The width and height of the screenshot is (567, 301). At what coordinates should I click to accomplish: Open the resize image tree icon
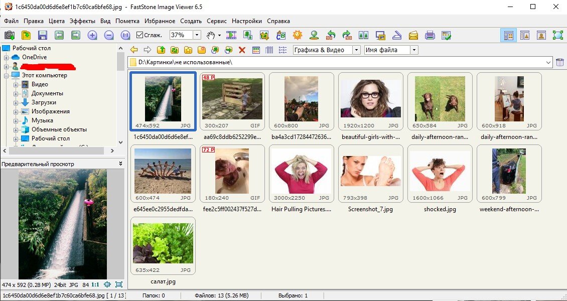click(248, 35)
